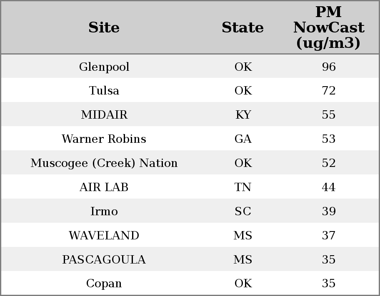Click Muscogee (Creek) Nation site name
380x296 pixels.
pos(104,163)
